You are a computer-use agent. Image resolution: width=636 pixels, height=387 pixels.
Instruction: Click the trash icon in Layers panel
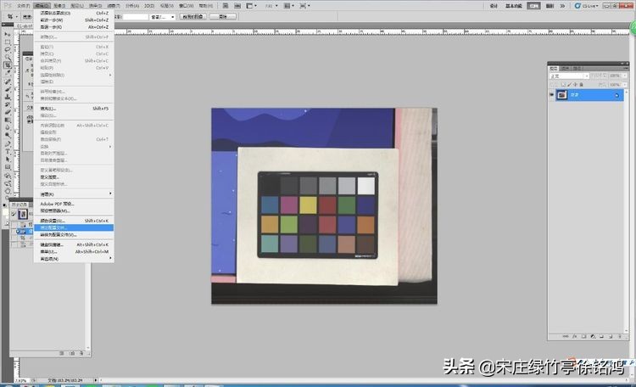(x=619, y=337)
